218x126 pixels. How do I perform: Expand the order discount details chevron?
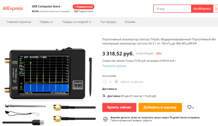(175, 61)
